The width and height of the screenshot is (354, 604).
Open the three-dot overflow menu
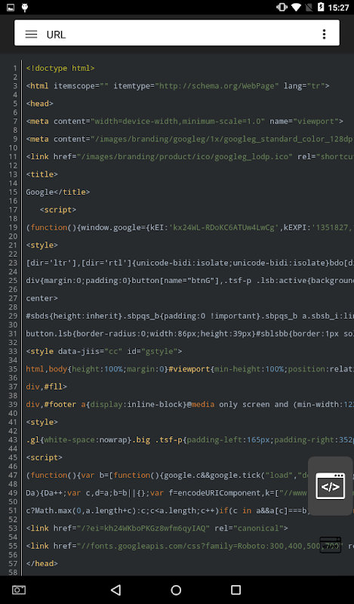324,34
